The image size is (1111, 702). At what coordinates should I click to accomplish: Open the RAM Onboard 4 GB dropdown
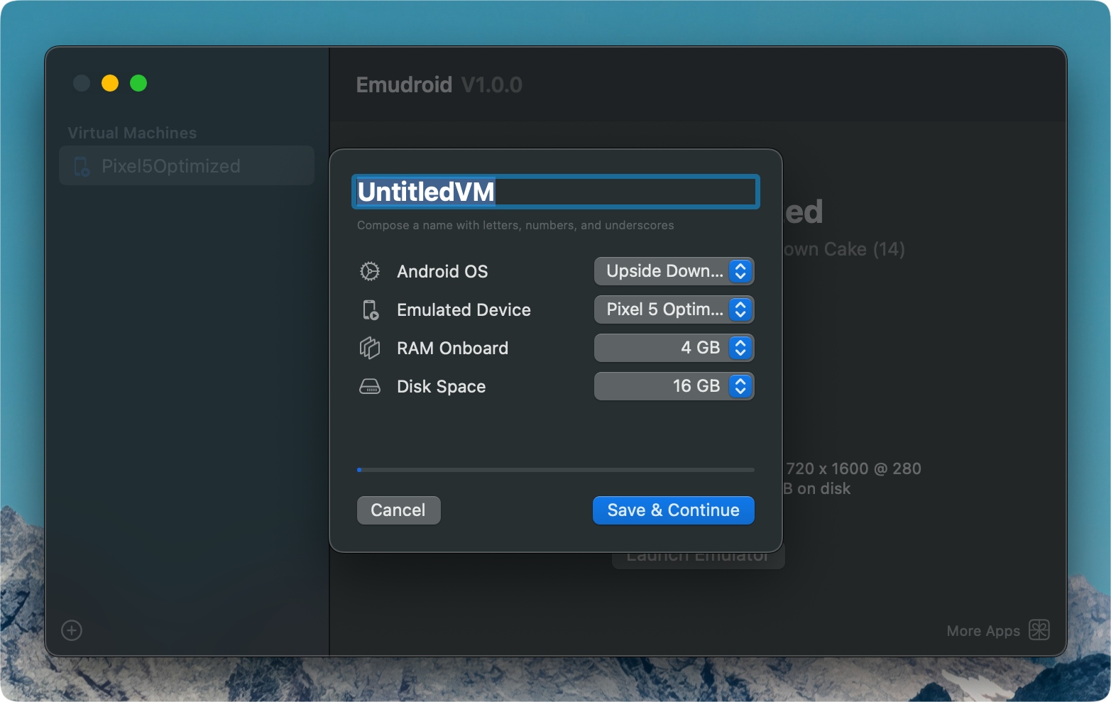point(674,348)
